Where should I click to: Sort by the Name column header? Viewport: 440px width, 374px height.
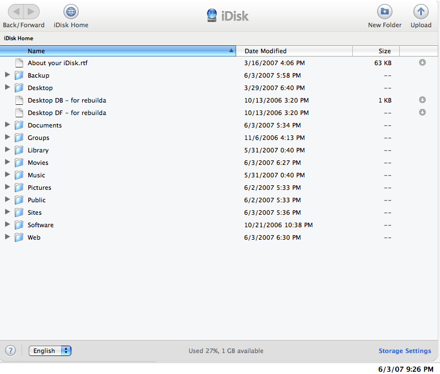click(x=118, y=51)
